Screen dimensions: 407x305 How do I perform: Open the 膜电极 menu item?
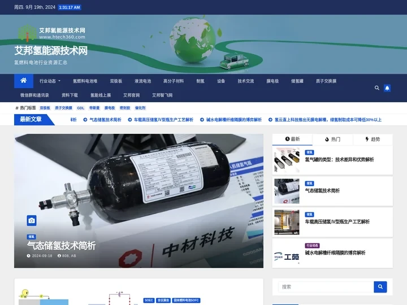click(x=272, y=81)
